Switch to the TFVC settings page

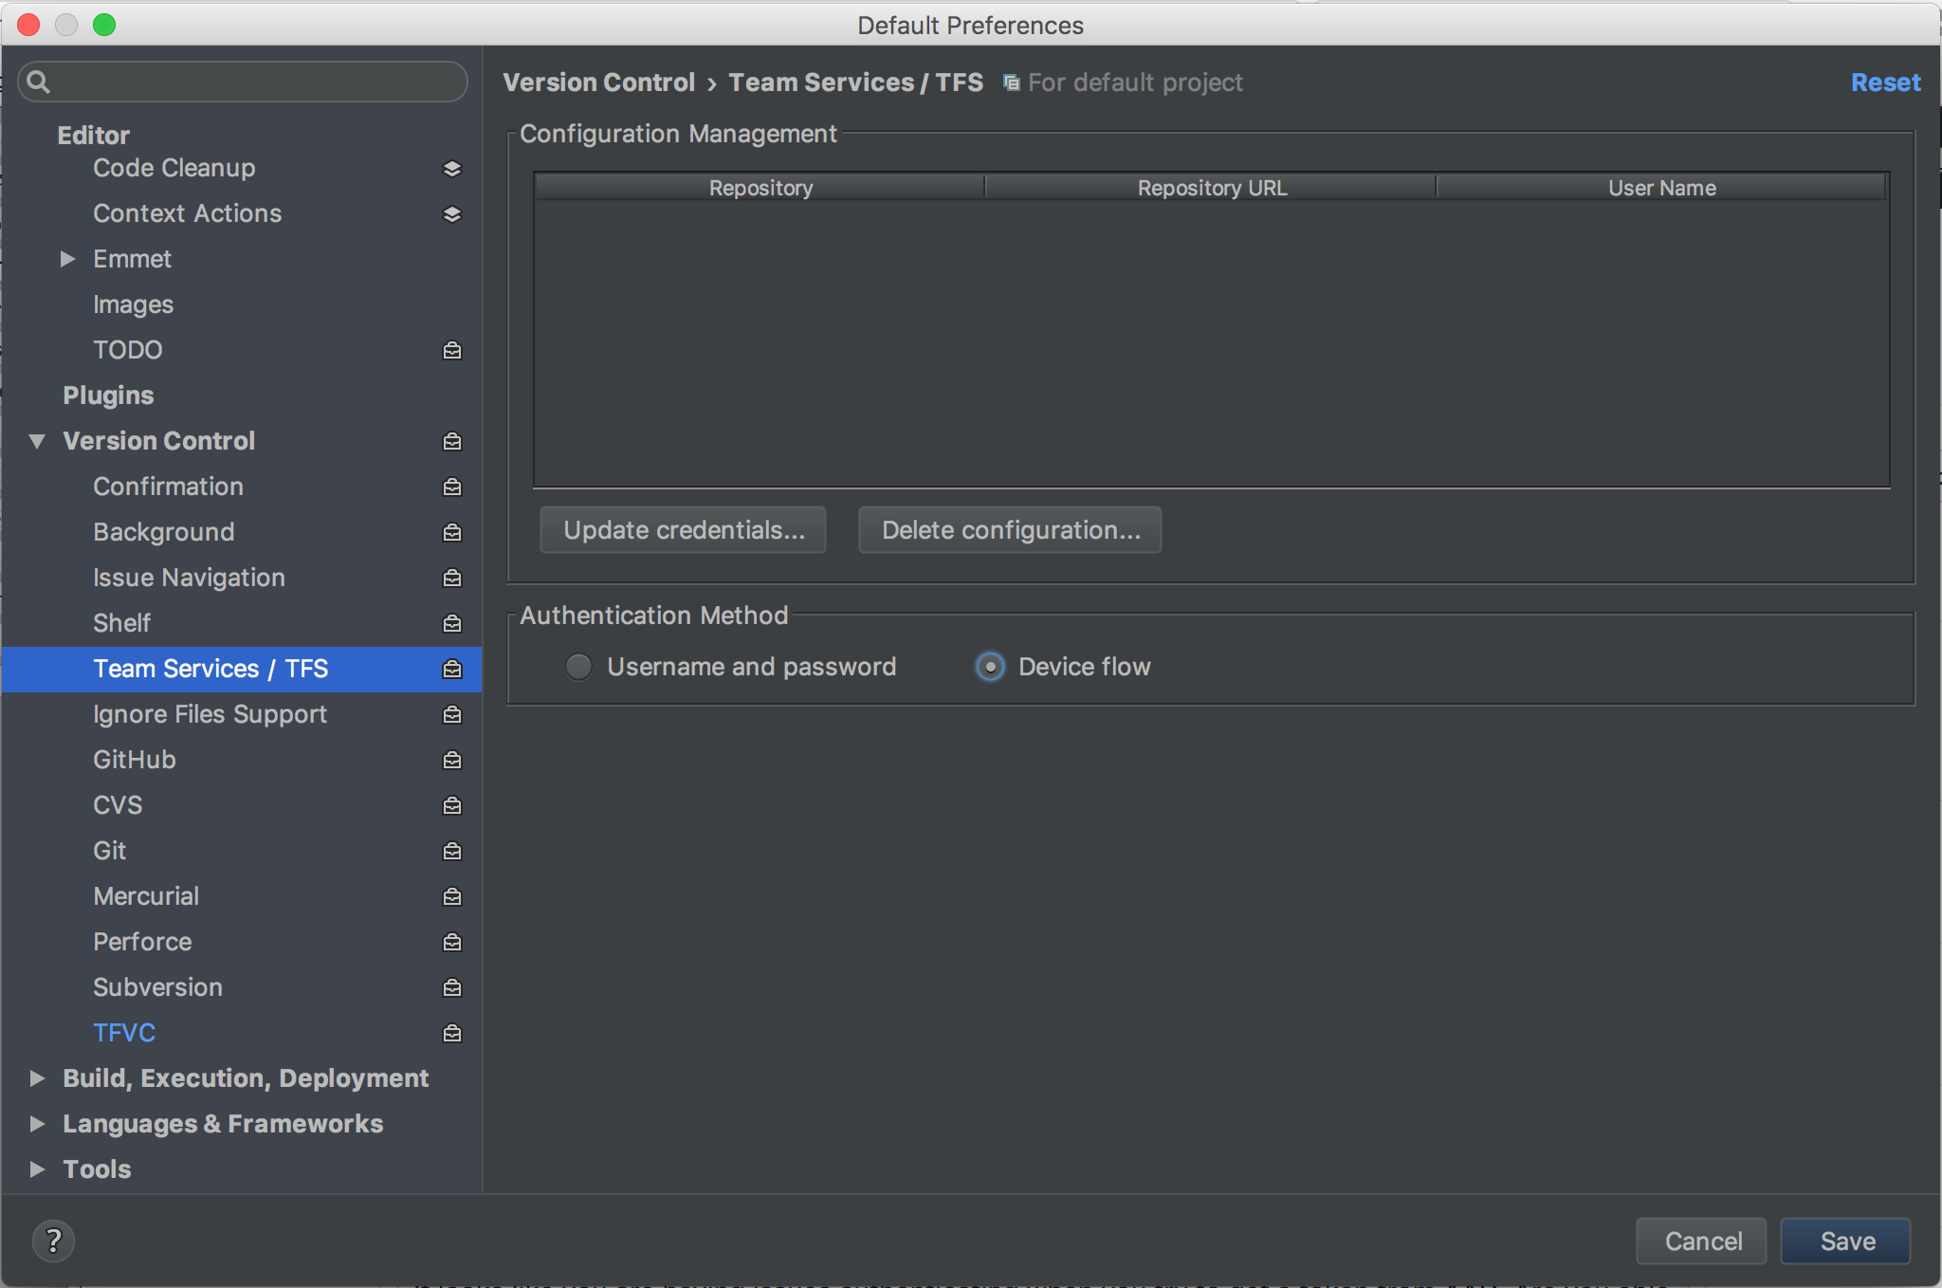pyautogui.click(x=124, y=1032)
